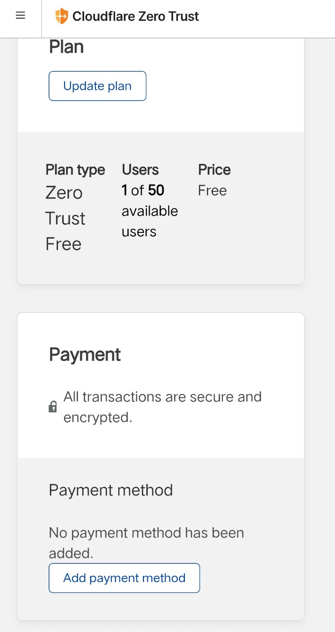Select the Plan section heading
This screenshot has width=335, height=632.
point(66,46)
